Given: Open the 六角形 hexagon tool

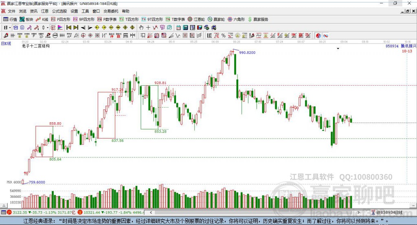Looking at the screenshot, I should 236,19.
